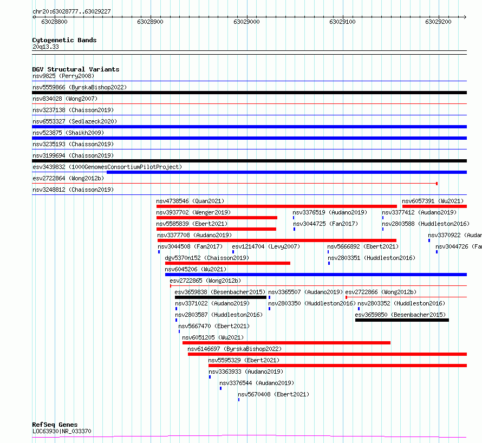Click esv2722866 (Wong2012b) label
This screenshot has height=443, width=482.
pos(381,292)
